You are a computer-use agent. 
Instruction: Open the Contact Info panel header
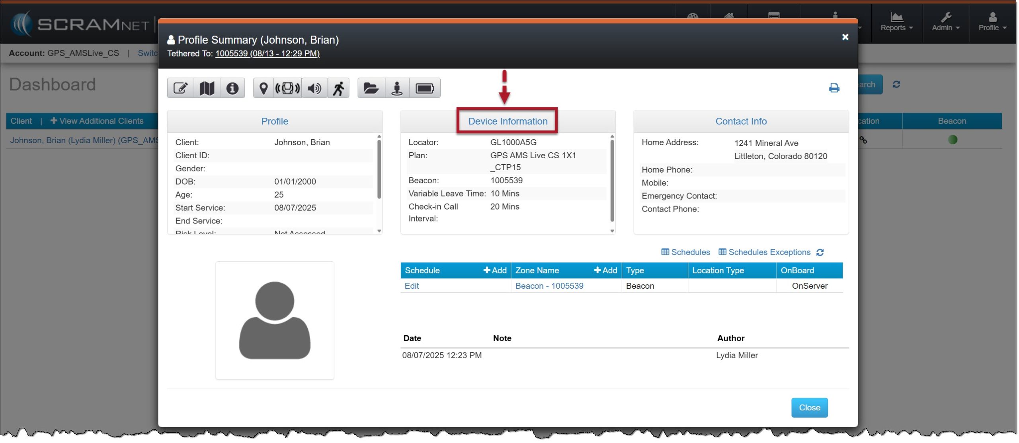(741, 121)
